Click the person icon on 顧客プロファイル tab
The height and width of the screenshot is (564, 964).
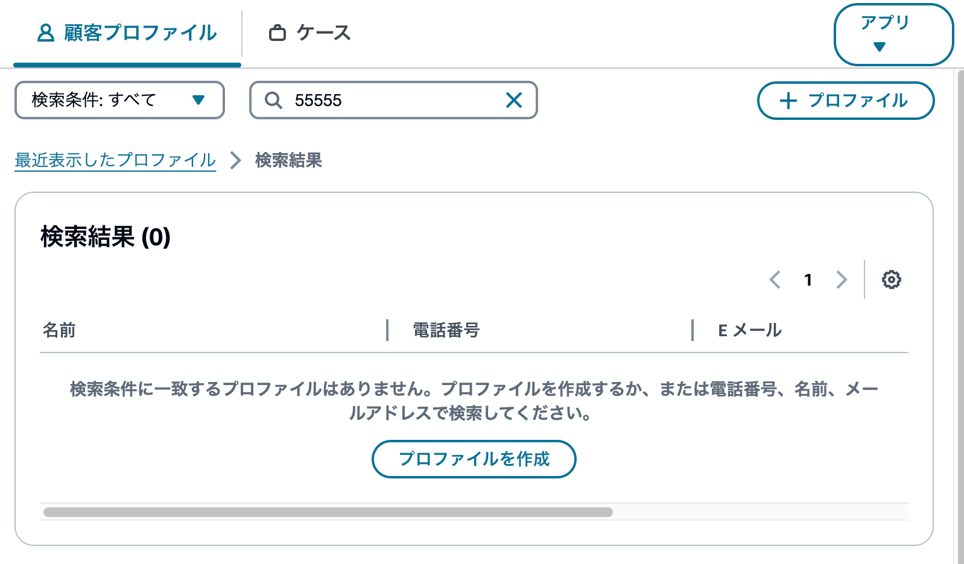coord(45,33)
